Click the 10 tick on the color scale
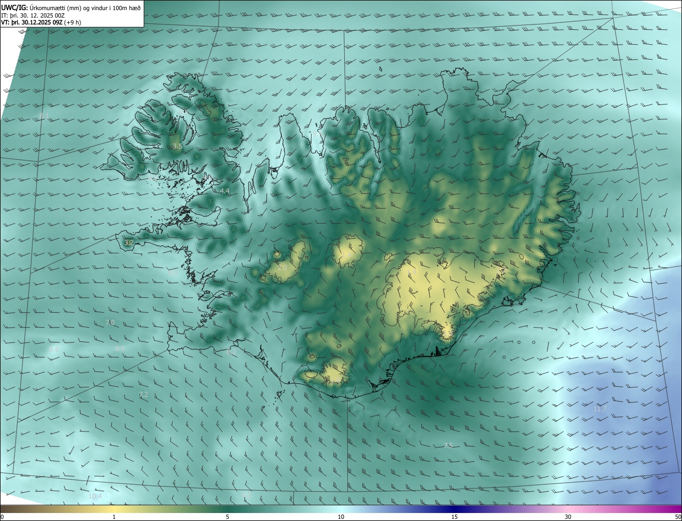Image resolution: width=682 pixels, height=521 pixels. click(x=341, y=517)
